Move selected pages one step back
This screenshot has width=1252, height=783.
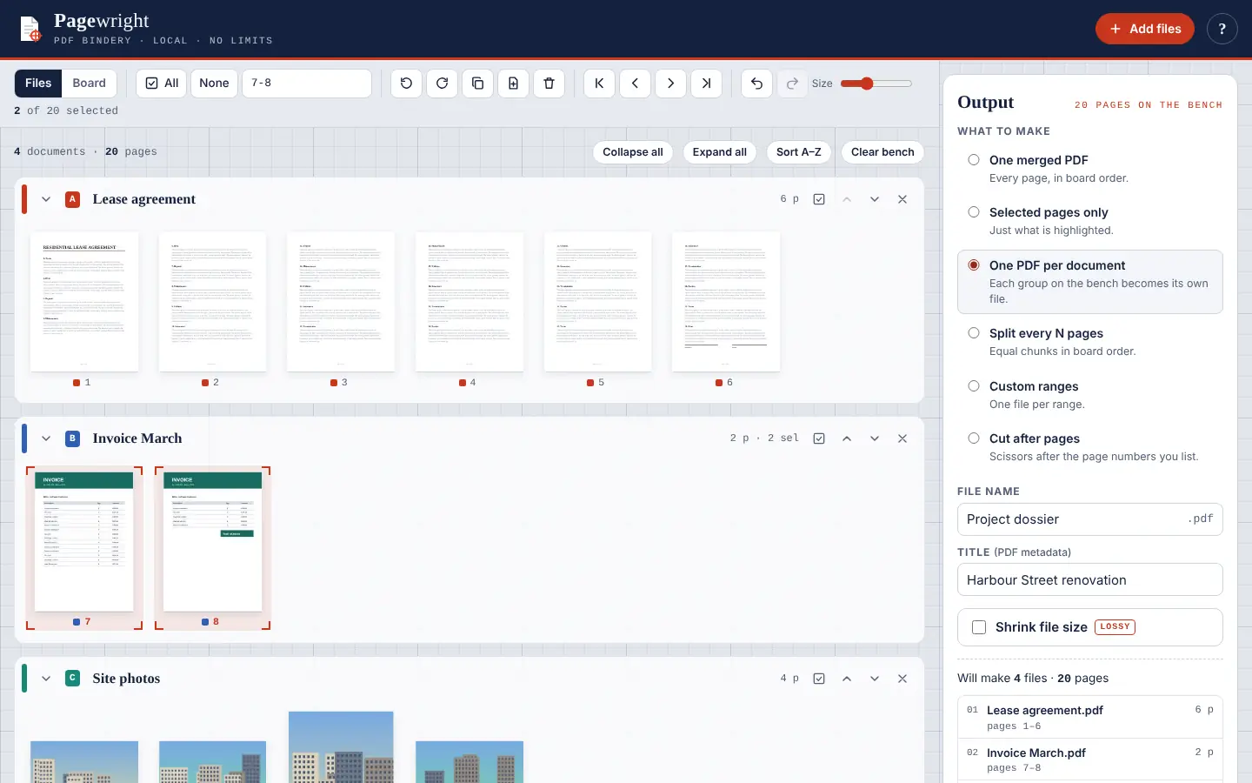(635, 84)
